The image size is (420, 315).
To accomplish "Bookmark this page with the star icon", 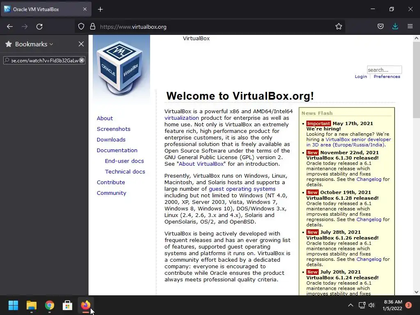I will click(x=338, y=27).
